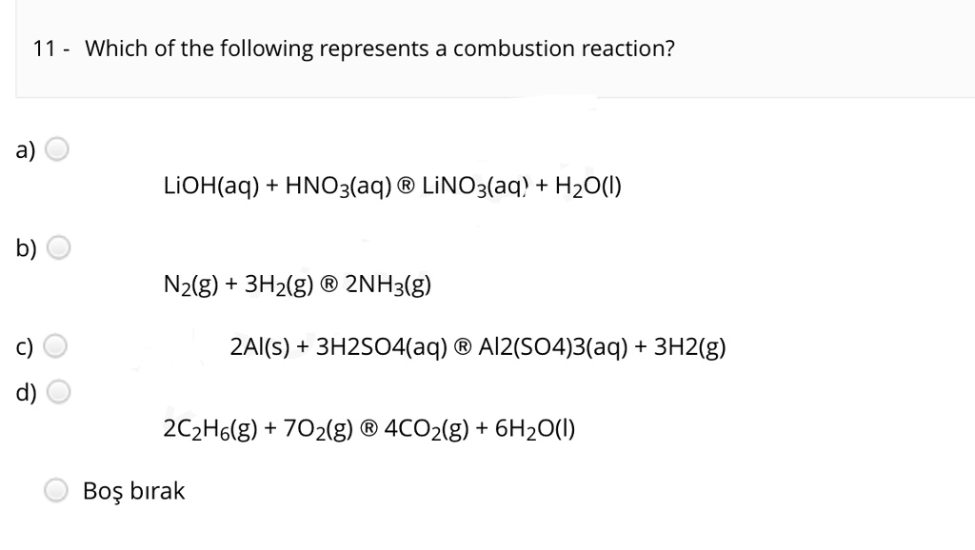This screenshot has height=550, width=975.
Task: Click the question number 11
Action: tap(45, 49)
